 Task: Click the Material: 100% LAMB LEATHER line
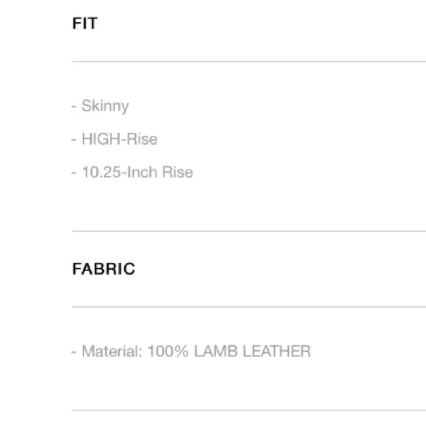191,351
